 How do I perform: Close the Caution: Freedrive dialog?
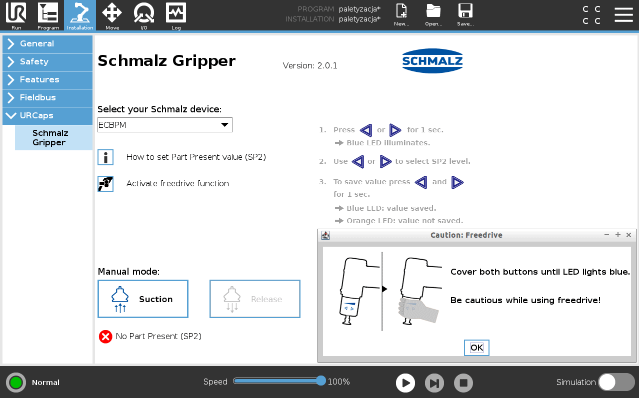(629, 235)
